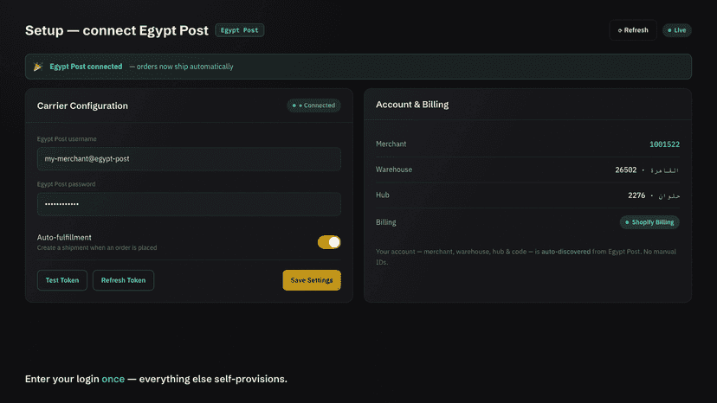Click the 'Setup — connect Egypt Post' title
Image resolution: width=717 pixels, height=403 pixels.
pyautogui.click(x=117, y=30)
